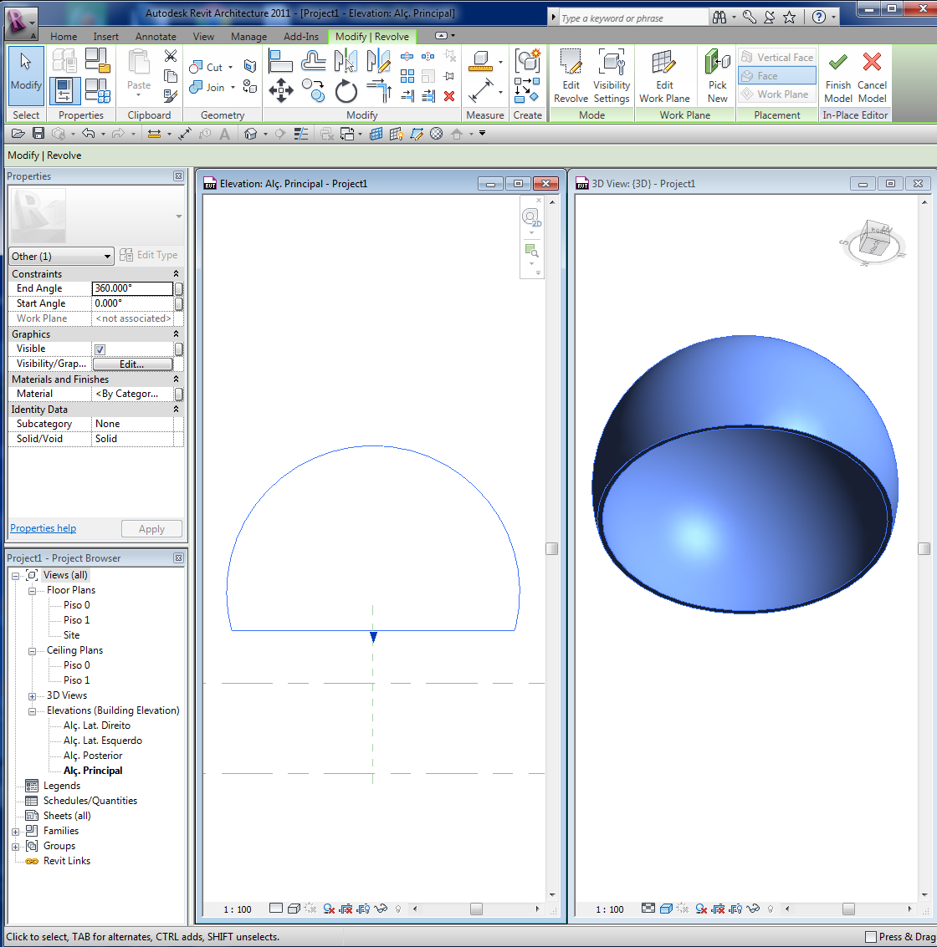937x947 pixels.
Task: Set the End Angle input field
Action: (134, 288)
